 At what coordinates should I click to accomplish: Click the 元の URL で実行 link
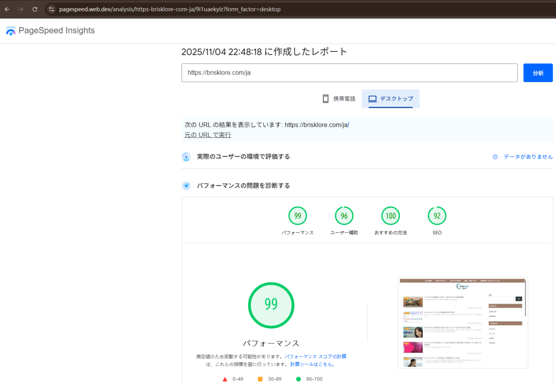click(208, 135)
